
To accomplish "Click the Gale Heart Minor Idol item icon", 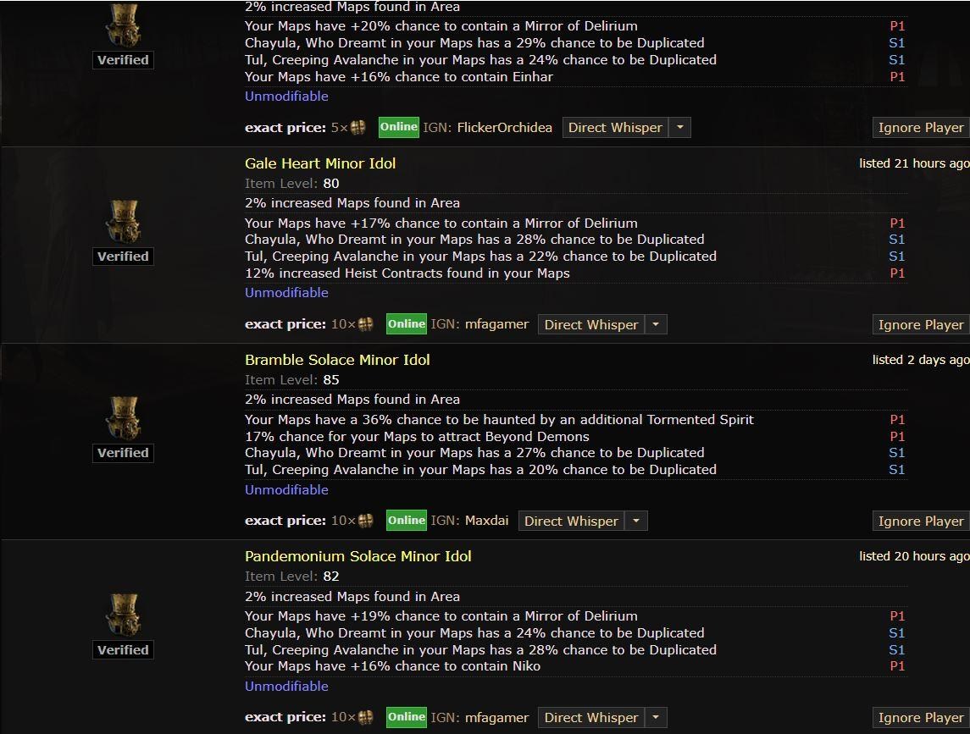I will pyautogui.click(x=123, y=221).
